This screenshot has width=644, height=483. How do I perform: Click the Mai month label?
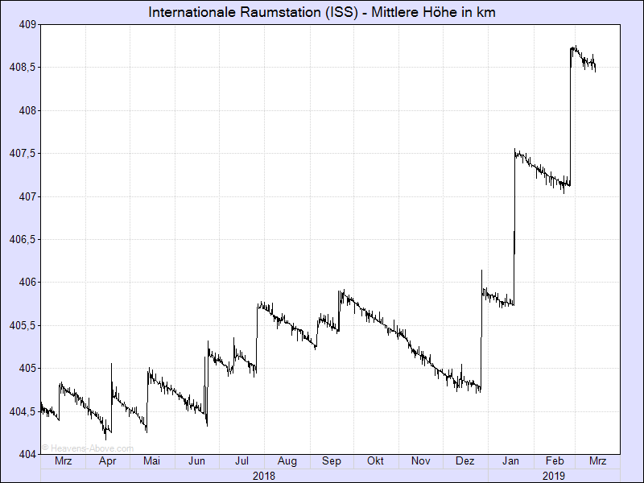pos(151,461)
